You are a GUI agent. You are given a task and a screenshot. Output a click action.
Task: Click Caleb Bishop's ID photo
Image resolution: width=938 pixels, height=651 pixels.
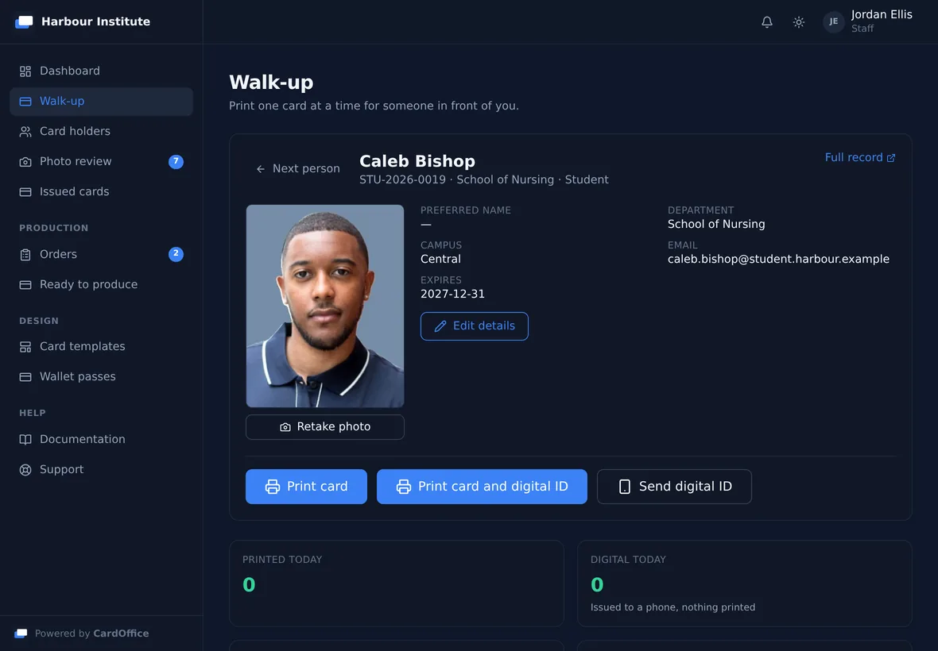[325, 306]
